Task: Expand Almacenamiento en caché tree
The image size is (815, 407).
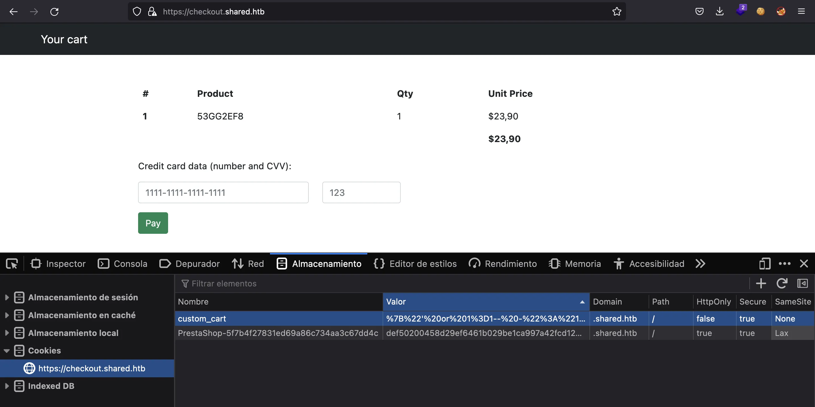Action: (x=7, y=315)
